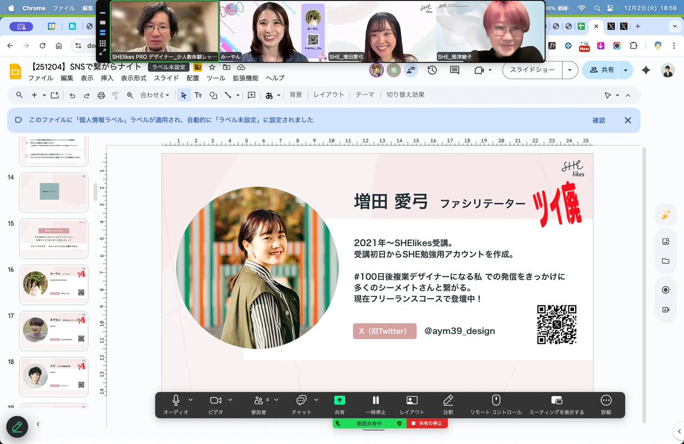Screen dimensions: 684x444
Task: Toggle camera with ビデオ button
Action: [x=215, y=404]
